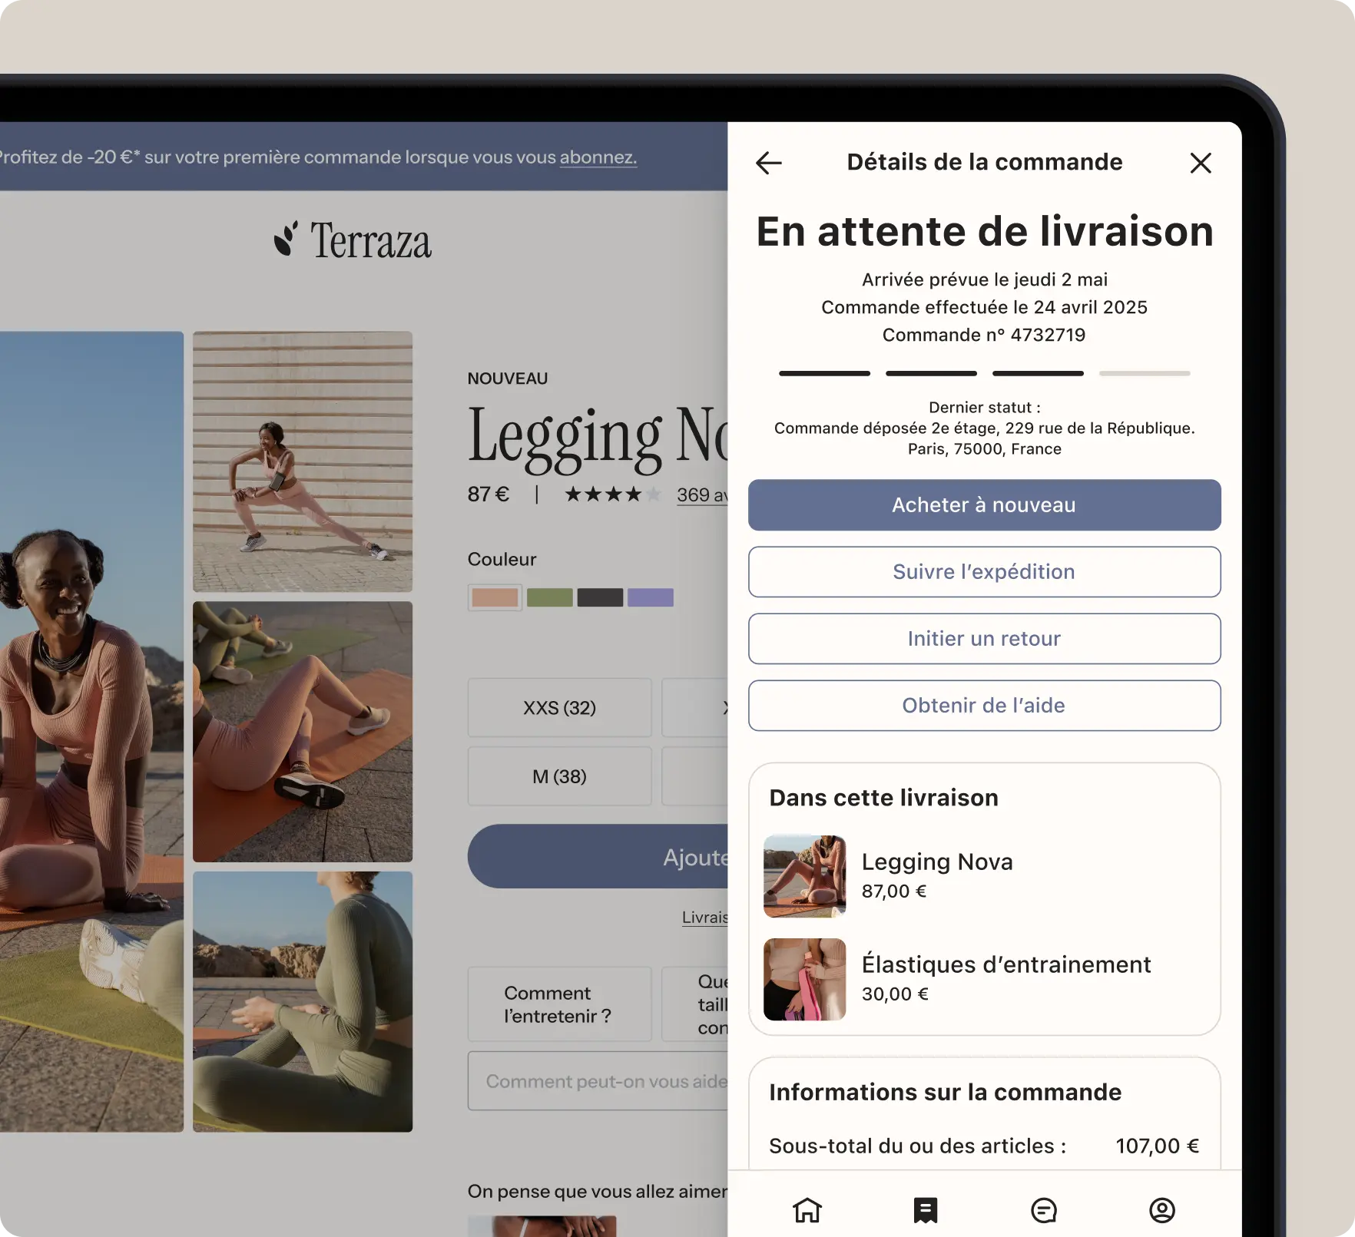Select the pink color swatch
This screenshot has width=1355, height=1237.
click(495, 597)
